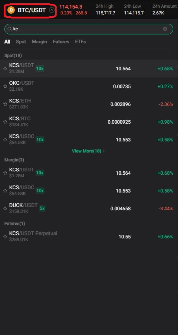
Task: Clear search text with the X icon
Action: tap(165, 29)
